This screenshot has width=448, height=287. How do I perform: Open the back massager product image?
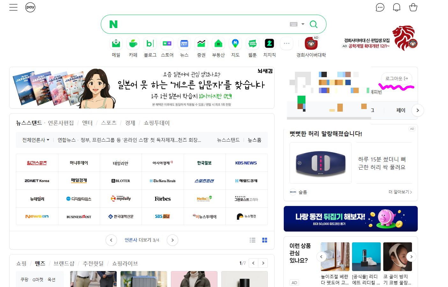click(320, 163)
